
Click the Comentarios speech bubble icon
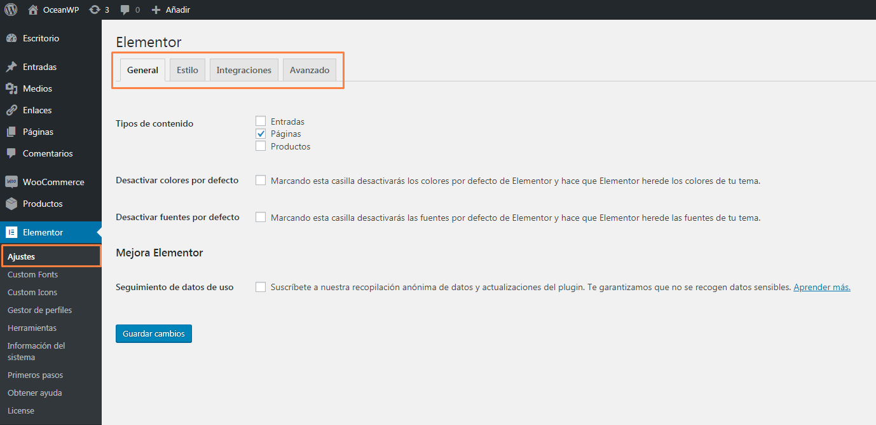pyautogui.click(x=11, y=153)
